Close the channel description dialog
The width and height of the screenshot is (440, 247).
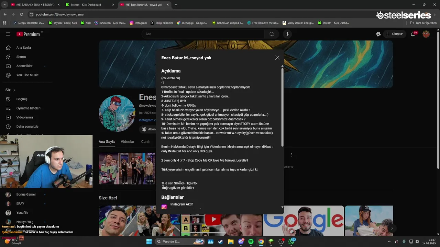pos(277,58)
